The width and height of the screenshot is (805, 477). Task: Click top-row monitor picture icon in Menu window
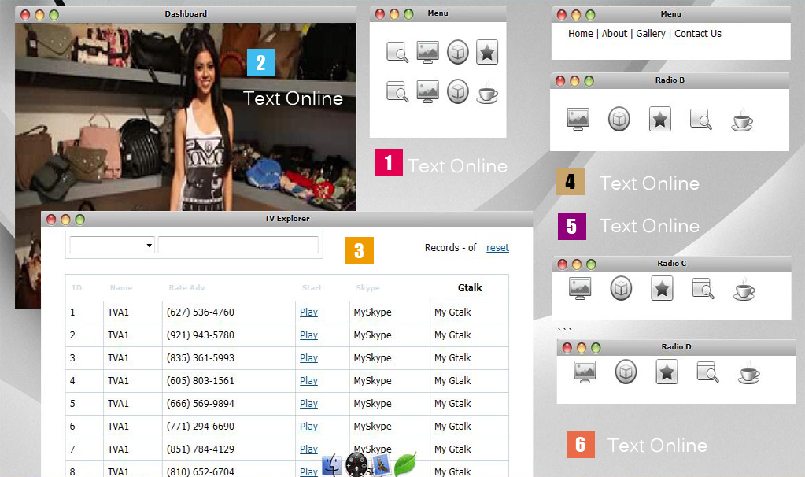[x=427, y=52]
